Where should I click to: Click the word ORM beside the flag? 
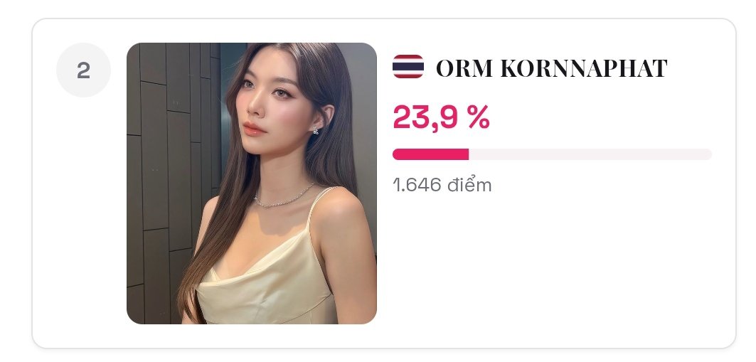click(x=464, y=68)
